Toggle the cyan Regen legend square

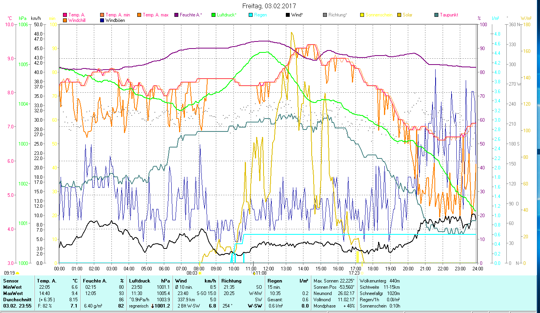pyautogui.click(x=251, y=15)
